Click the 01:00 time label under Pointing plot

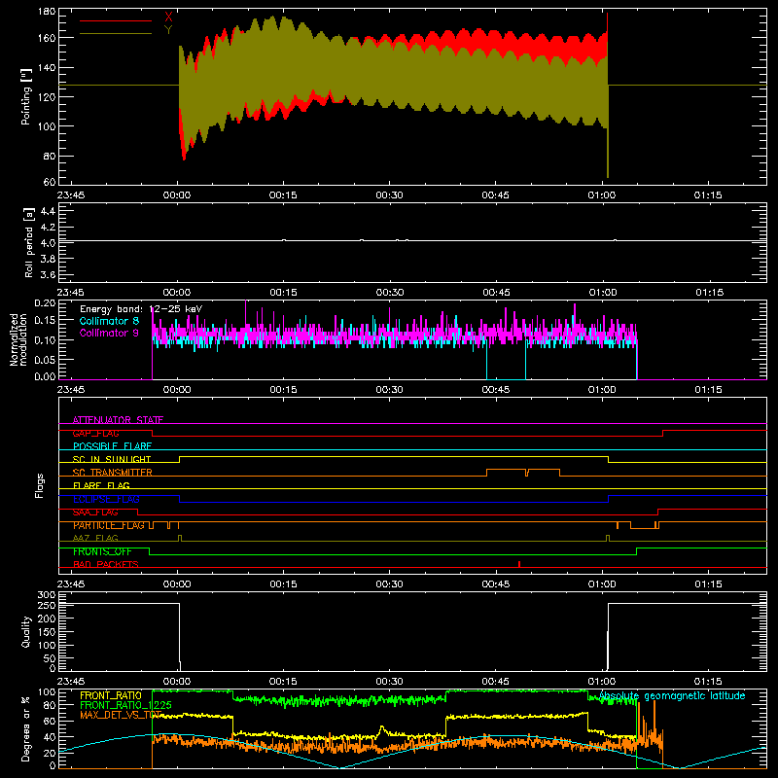point(602,195)
